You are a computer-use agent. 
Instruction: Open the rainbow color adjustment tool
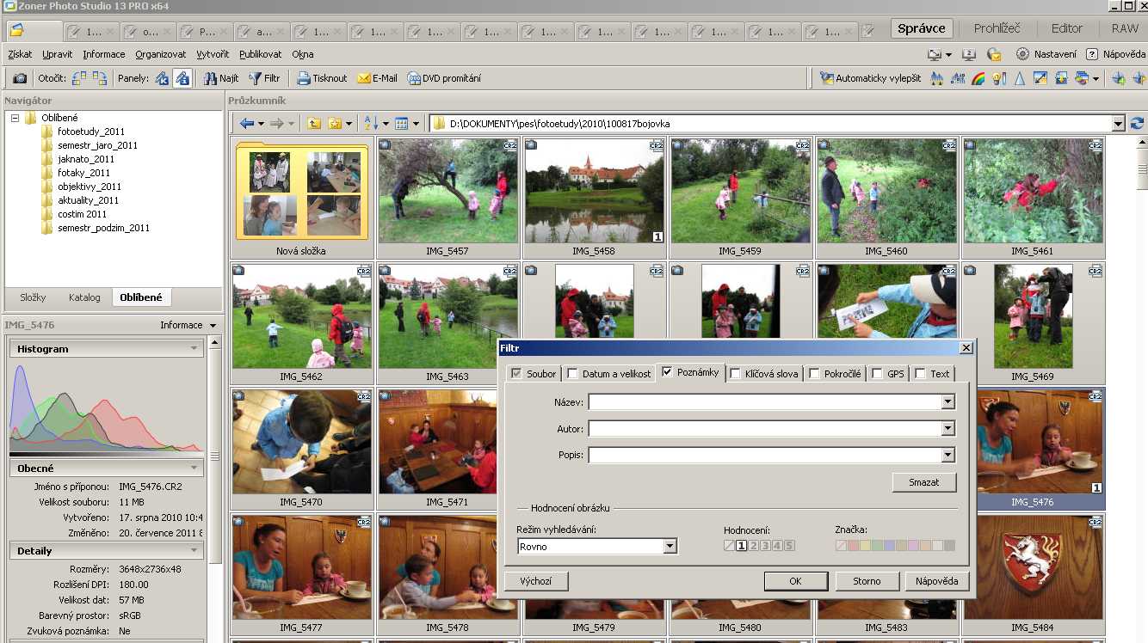coord(978,78)
